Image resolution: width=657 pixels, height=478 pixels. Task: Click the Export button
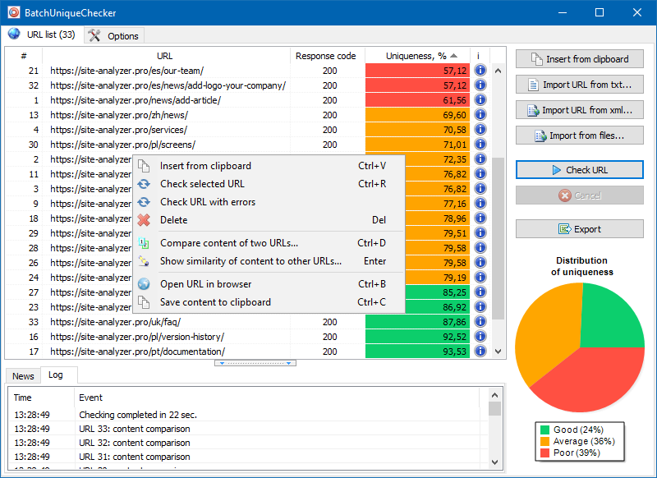tap(579, 229)
